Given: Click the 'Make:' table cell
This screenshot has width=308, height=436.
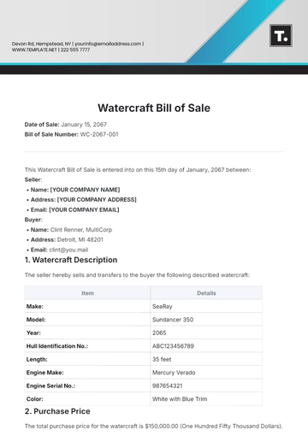Looking at the screenshot, I should (x=87, y=306).
